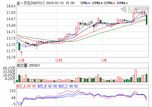Click the 成交量:255423 volume label
The width and height of the screenshot is (152, 107).
pyautogui.click(x=28, y=65)
